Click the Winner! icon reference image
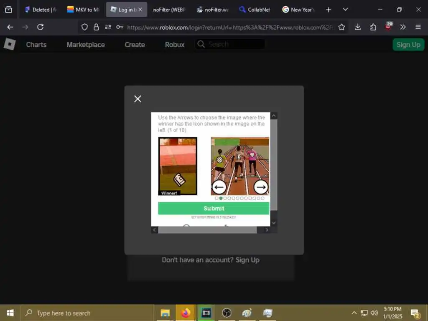The height and width of the screenshot is (321, 428). (x=178, y=166)
